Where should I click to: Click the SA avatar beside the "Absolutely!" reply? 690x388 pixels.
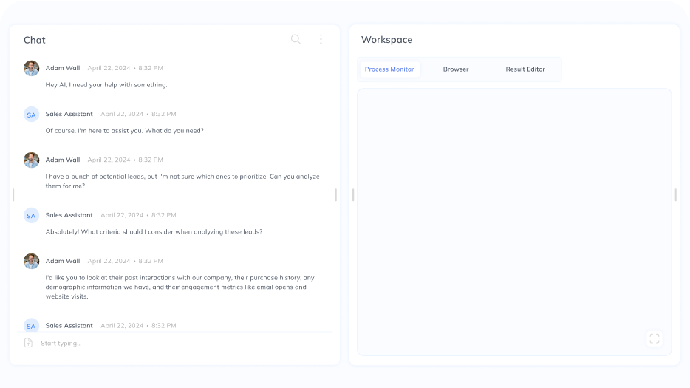coord(31,216)
